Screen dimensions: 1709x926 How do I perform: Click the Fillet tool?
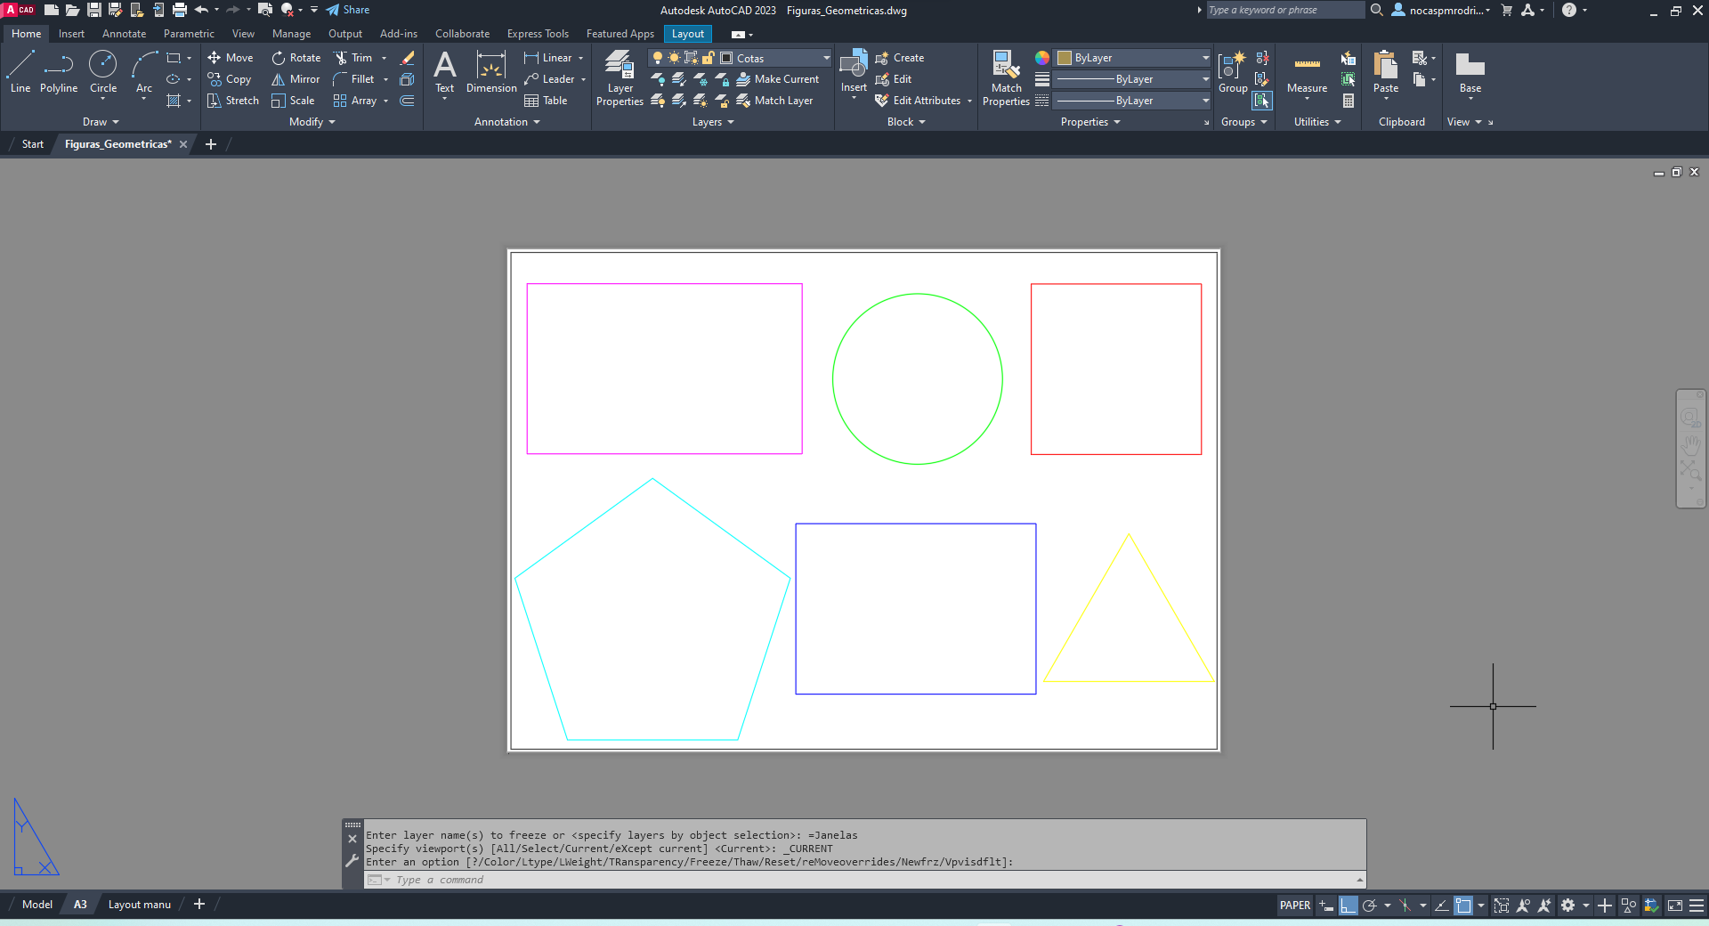pyautogui.click(x=354, y=79)
